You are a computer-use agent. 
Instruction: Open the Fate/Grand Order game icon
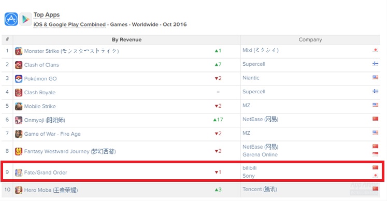pyautogui.click(x=19, y=173)
